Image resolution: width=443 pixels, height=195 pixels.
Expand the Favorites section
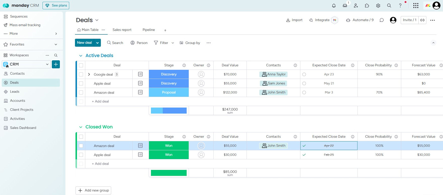(x=56, y=44)
